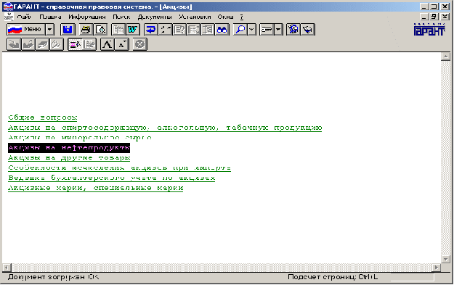This screenshot has height=285, width=454.
Task: Open print preview page-with-magnifier icon
Action: coord(100,30)
